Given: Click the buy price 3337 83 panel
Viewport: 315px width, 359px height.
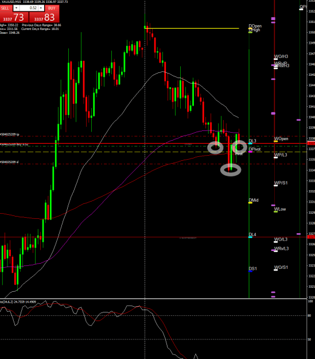Looking at the screenshot, I should pyautogui.click(x=44, y=17).
